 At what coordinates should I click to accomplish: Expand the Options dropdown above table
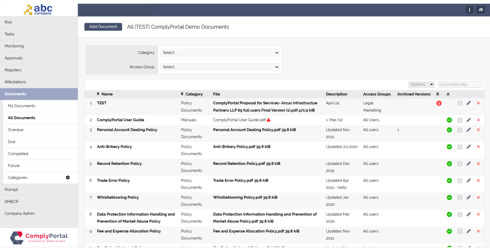point(421,85)
